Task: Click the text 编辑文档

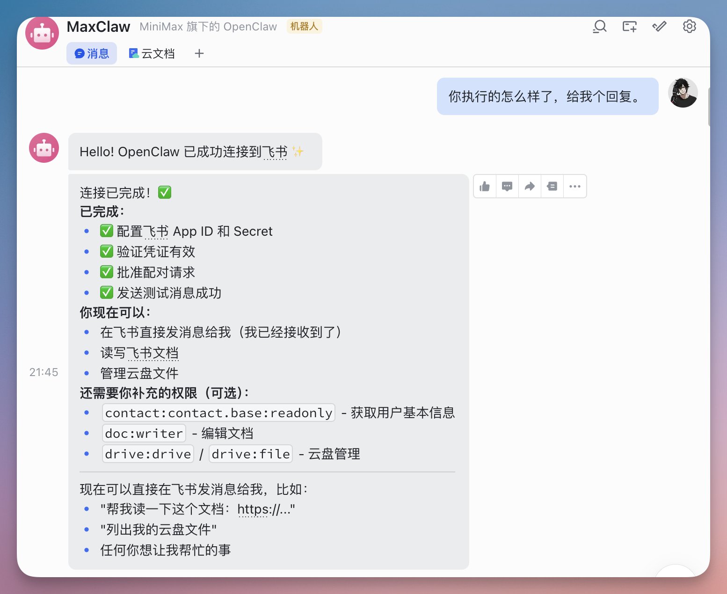Action: click(x=227, y=433)
